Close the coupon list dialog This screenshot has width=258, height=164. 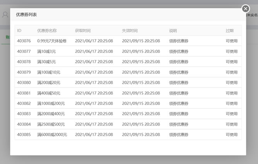[x=245, y=8]
